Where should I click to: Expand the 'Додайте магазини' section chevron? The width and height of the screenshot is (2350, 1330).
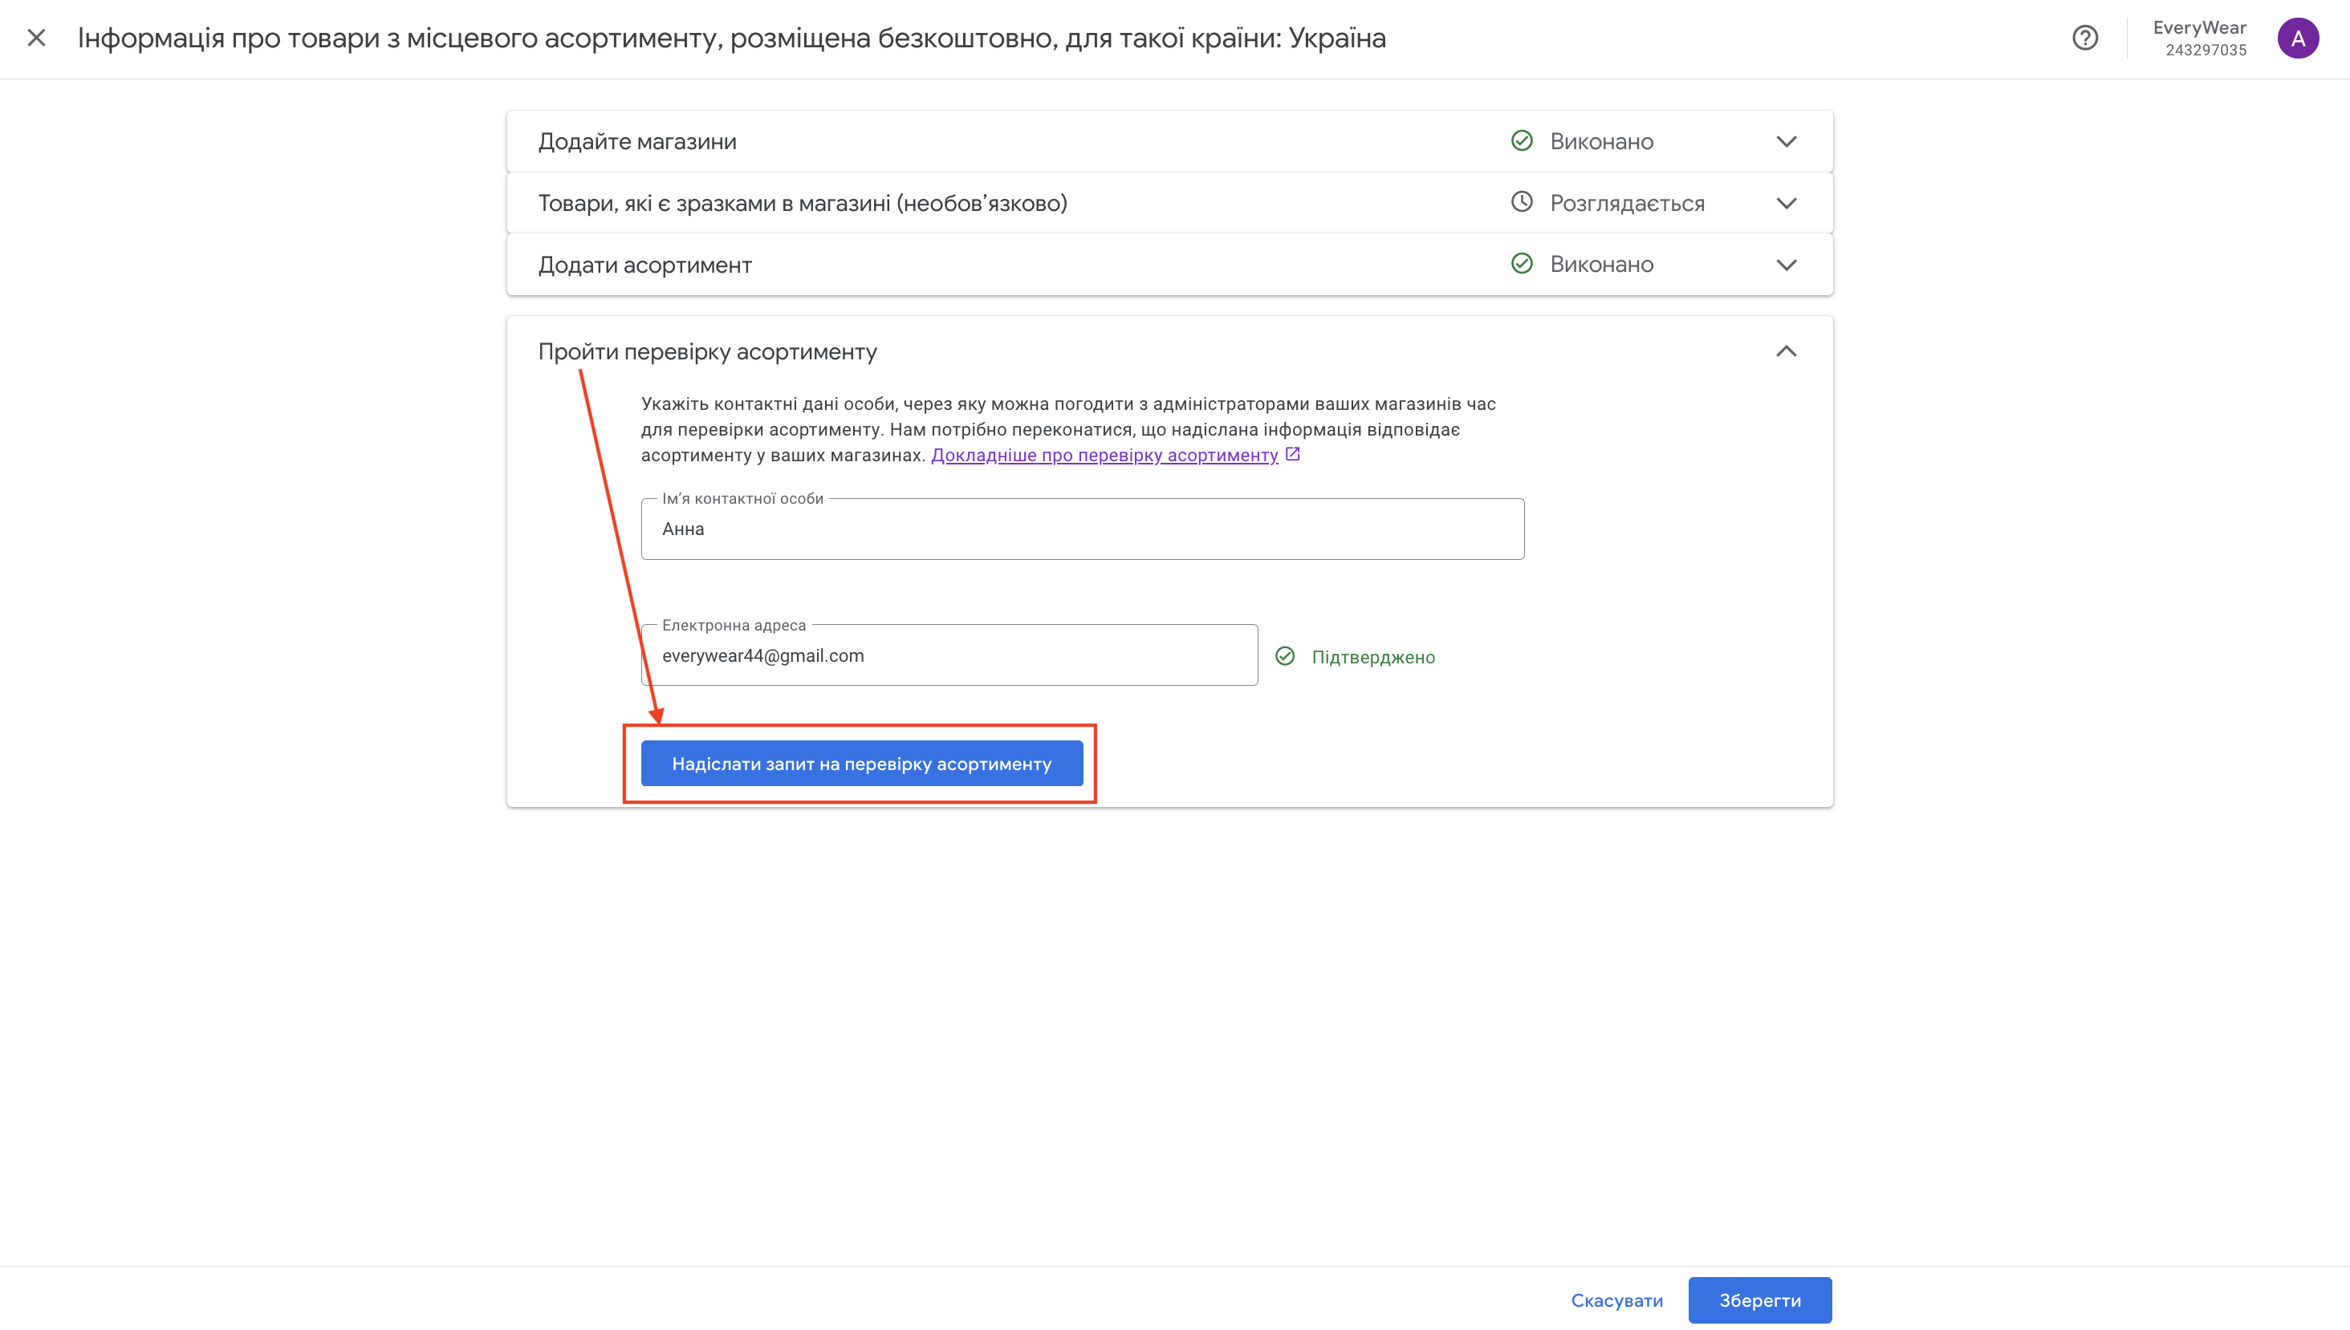tap(1787, 142)
